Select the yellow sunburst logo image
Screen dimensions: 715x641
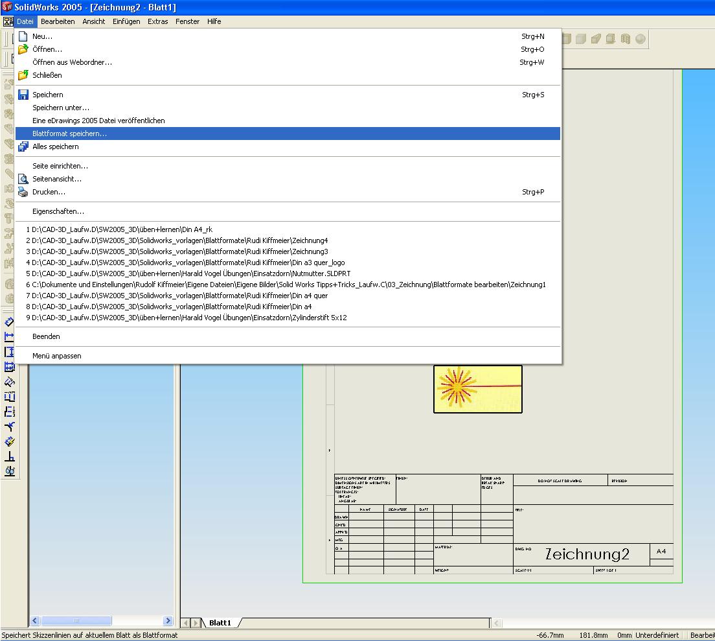pos(477,389)
